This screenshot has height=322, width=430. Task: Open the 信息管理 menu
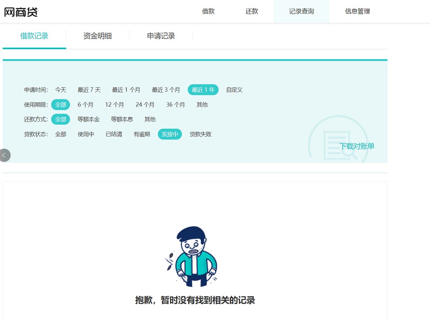pyautogui.click(x=357, y=11)
